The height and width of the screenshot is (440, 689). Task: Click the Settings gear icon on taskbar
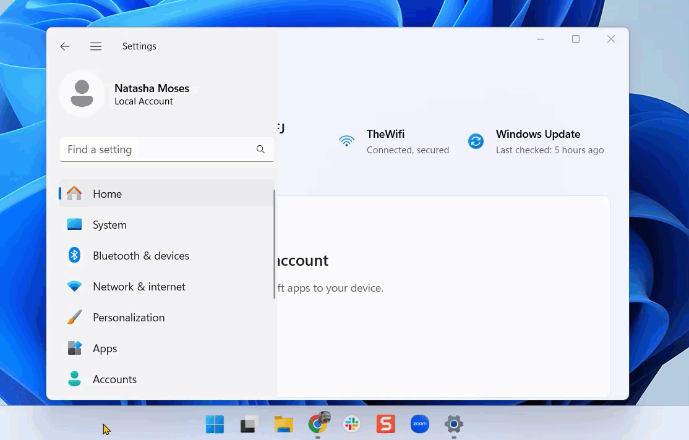pos(454,424)
